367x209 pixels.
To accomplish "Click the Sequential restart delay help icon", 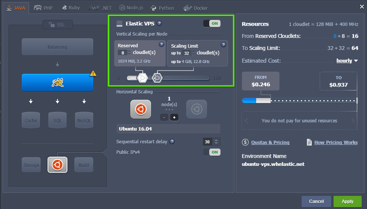I will coord(172,141).
